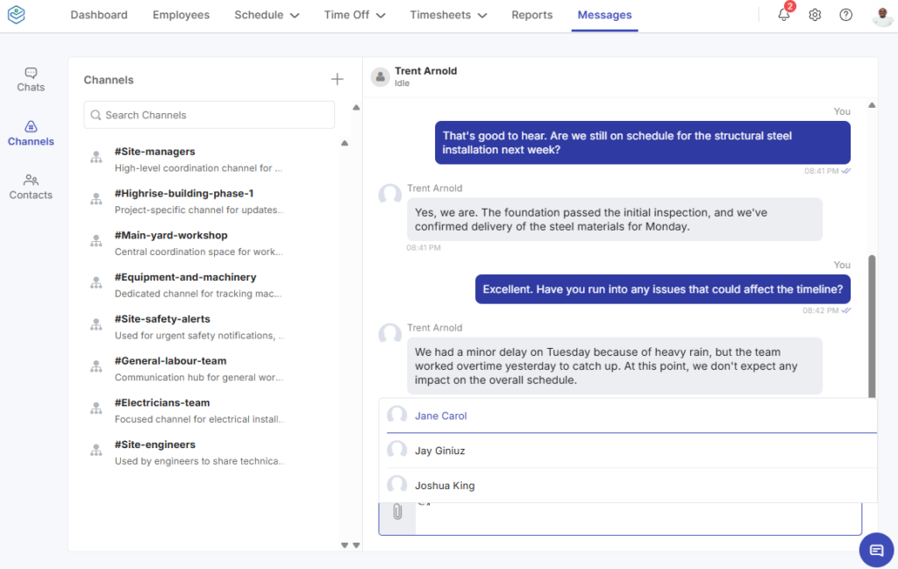Viewport: 898px width, 569px height.
Task: Click the #Equipment-and-machinery channel icon
Action: [x=96, y=282]
